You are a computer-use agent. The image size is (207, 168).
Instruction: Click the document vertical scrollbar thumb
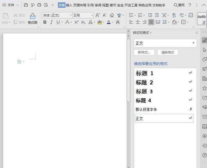128,70
